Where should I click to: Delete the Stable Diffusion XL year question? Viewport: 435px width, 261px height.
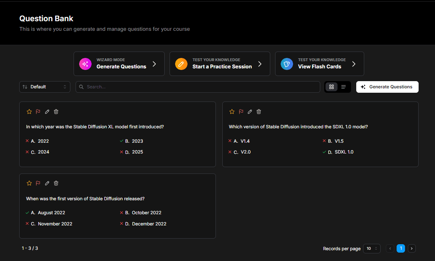(x=56, y=112)
